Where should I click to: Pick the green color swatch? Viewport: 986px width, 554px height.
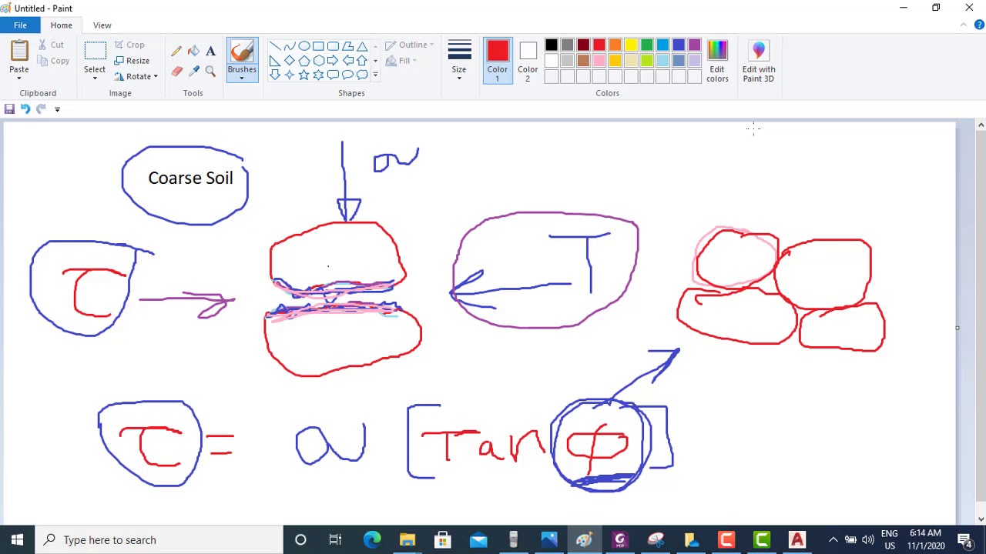pyautogui.click(x=647, y=45)
